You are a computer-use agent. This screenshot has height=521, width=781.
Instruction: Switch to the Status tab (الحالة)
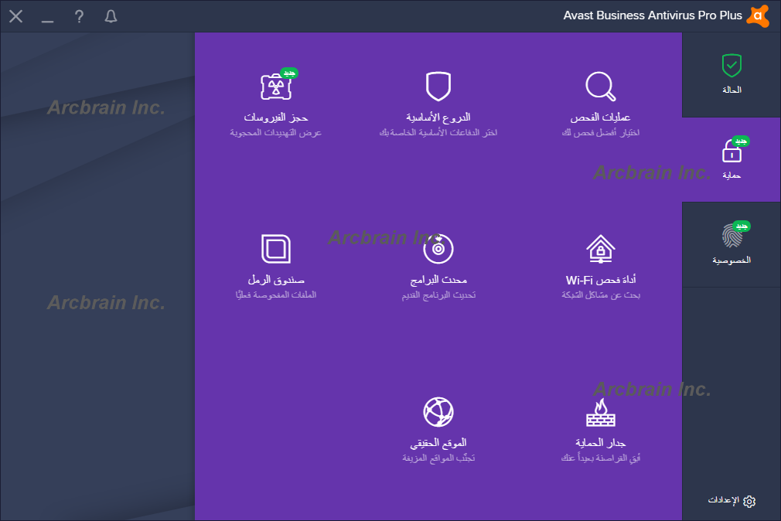pos(732,75)
